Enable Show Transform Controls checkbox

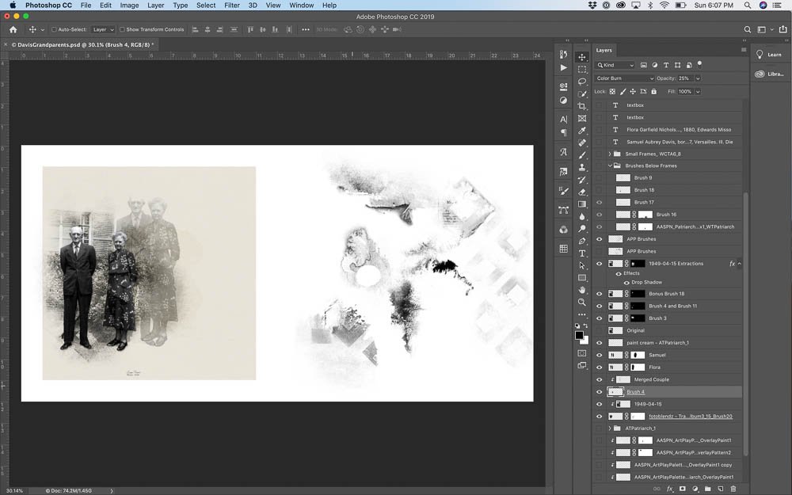point(122,29)
